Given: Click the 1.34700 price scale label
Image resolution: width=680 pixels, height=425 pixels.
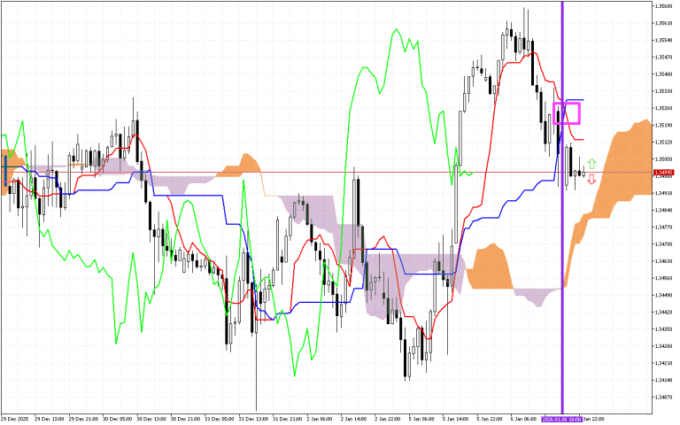Looking at the screenshot, I should click(x=663, y=244).
